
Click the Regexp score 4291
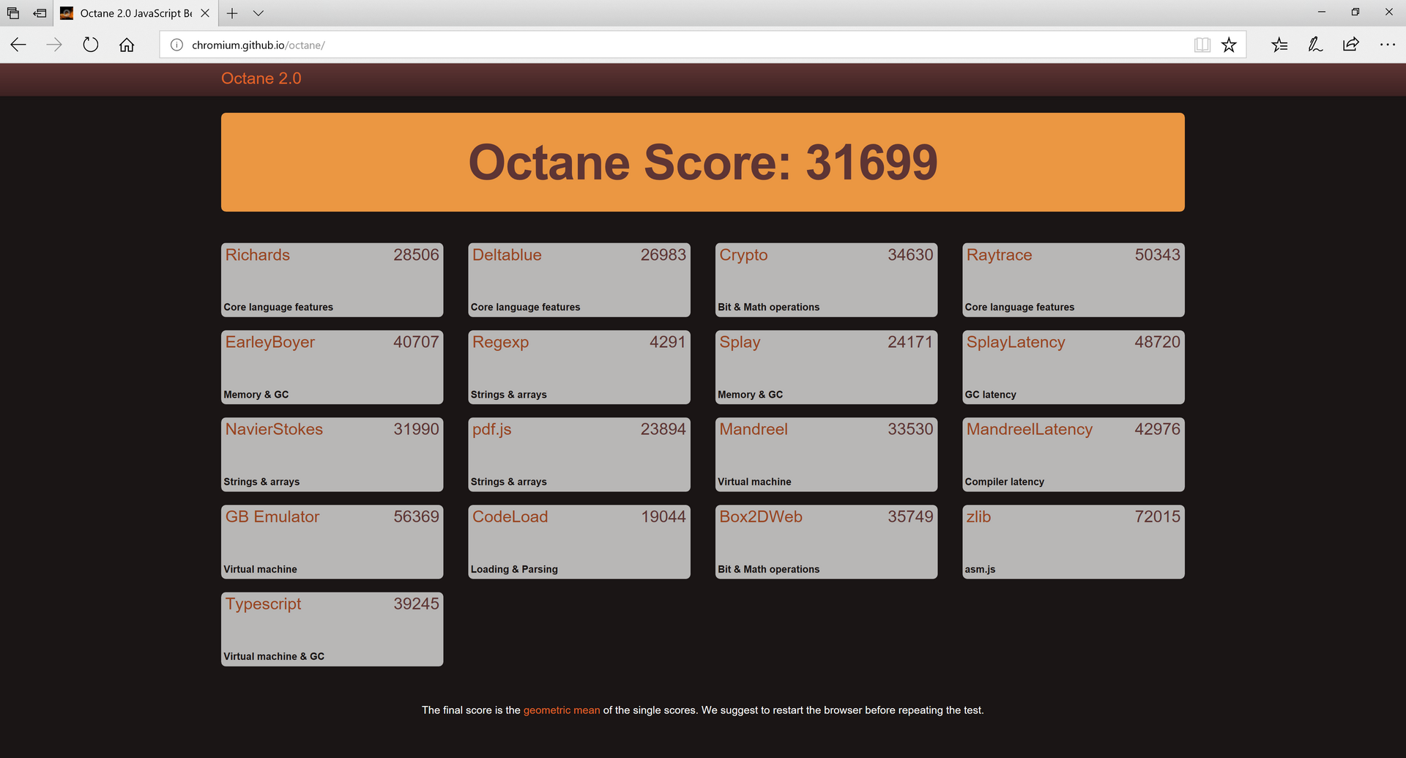667,342
